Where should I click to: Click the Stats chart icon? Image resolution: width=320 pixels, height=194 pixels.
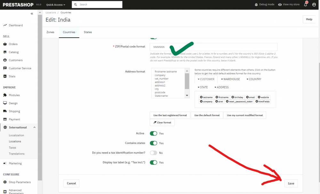[5, 76]
